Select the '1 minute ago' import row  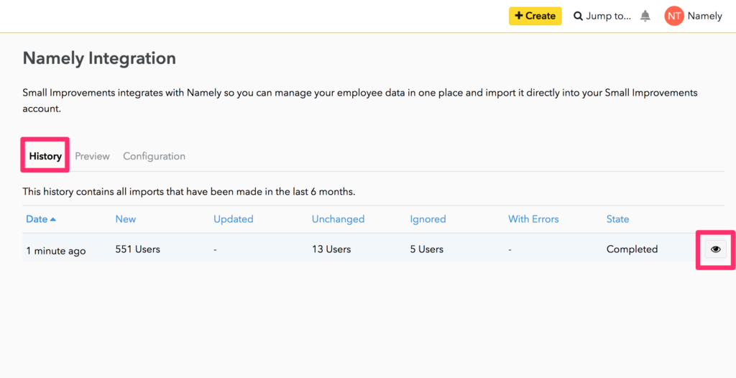tap(56, 251)
